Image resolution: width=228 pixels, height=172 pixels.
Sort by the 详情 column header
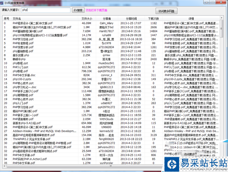pos(191,18)
